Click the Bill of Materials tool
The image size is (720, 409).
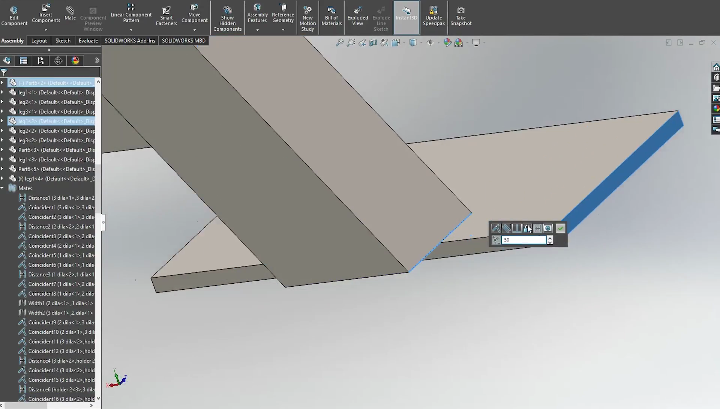tap(331, 15)
